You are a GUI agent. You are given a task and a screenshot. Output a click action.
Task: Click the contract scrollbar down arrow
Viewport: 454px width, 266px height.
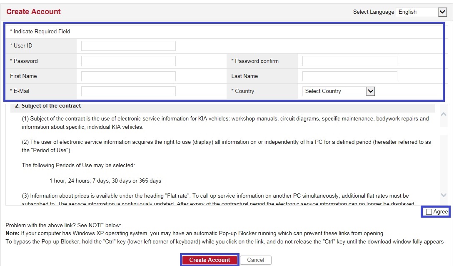click(444, 195)
